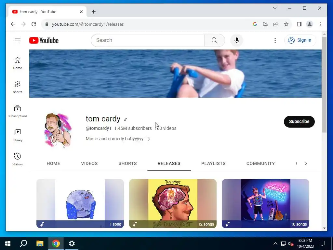This screenshot has height=250, width=333.
Task: Open the 1 song release thumbnail
Action: tap(80, 203)
